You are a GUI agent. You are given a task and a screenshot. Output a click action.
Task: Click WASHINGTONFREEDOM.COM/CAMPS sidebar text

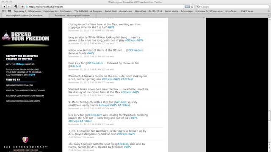pos(23,101)
